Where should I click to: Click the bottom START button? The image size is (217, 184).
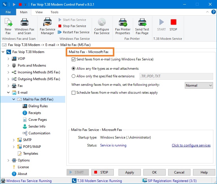pos(78,172)
